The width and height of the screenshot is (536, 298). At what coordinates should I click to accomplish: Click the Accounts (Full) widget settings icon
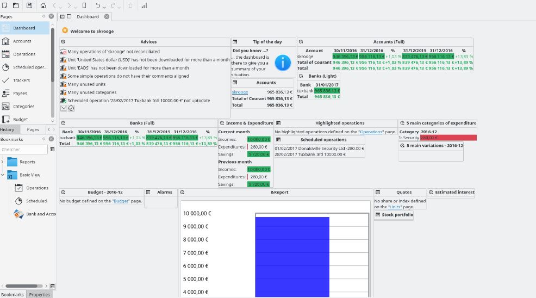tap(301, 42)
